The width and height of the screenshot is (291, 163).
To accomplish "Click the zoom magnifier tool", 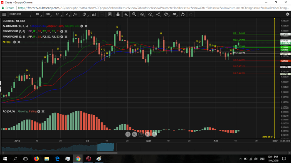I will pyautogui.click(x=134, y=14).
